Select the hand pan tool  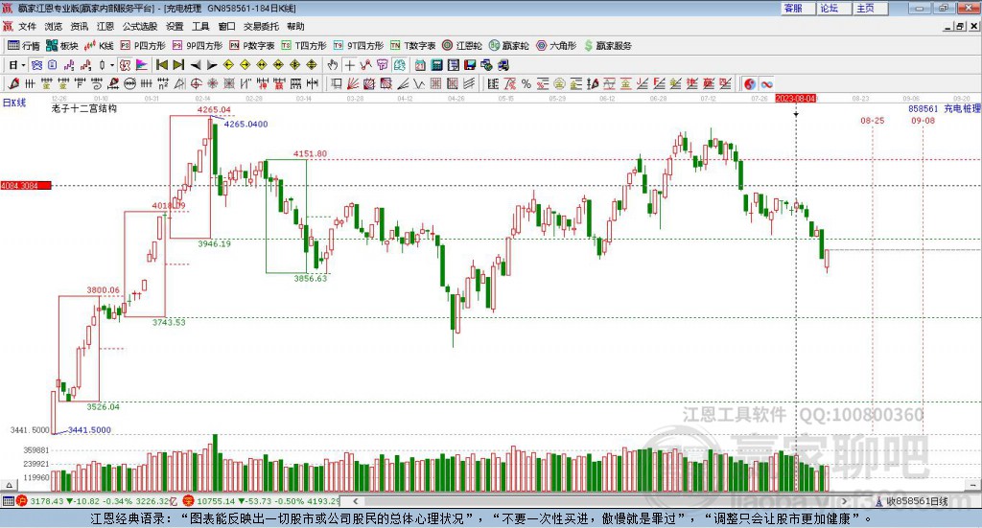coord(333,65)
